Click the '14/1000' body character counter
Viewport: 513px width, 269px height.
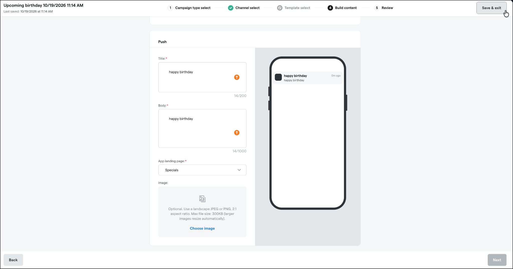click(239, 151)
